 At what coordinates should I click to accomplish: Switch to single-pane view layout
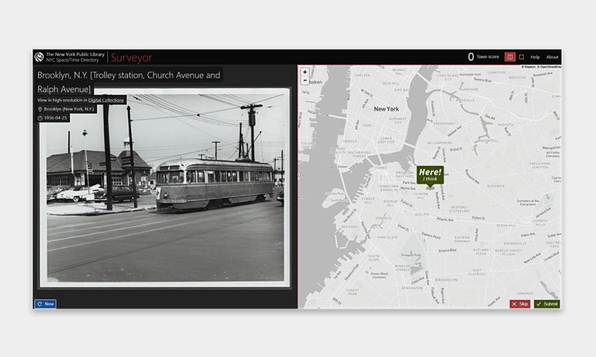click(521, 57)
